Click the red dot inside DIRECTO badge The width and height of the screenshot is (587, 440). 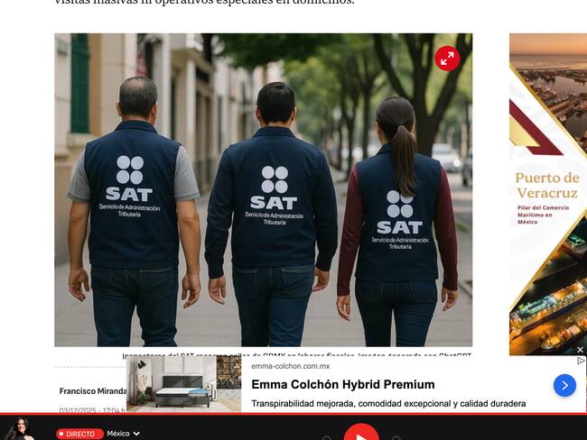point(62,434)
